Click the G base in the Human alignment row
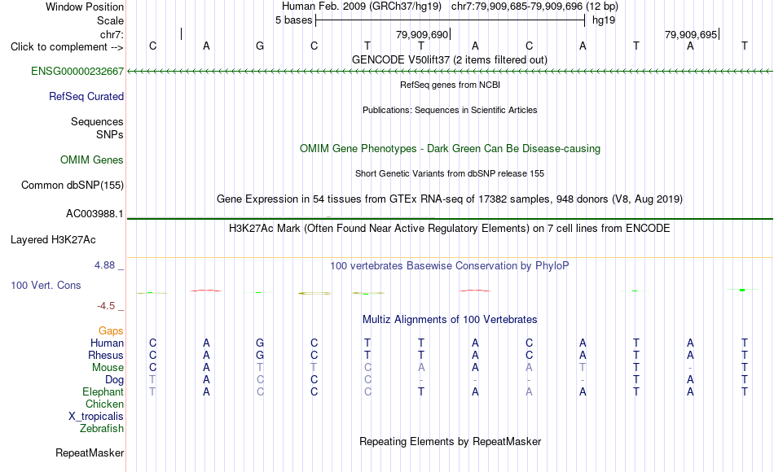Viewport: 774px width, 472px height. (260, 343)
